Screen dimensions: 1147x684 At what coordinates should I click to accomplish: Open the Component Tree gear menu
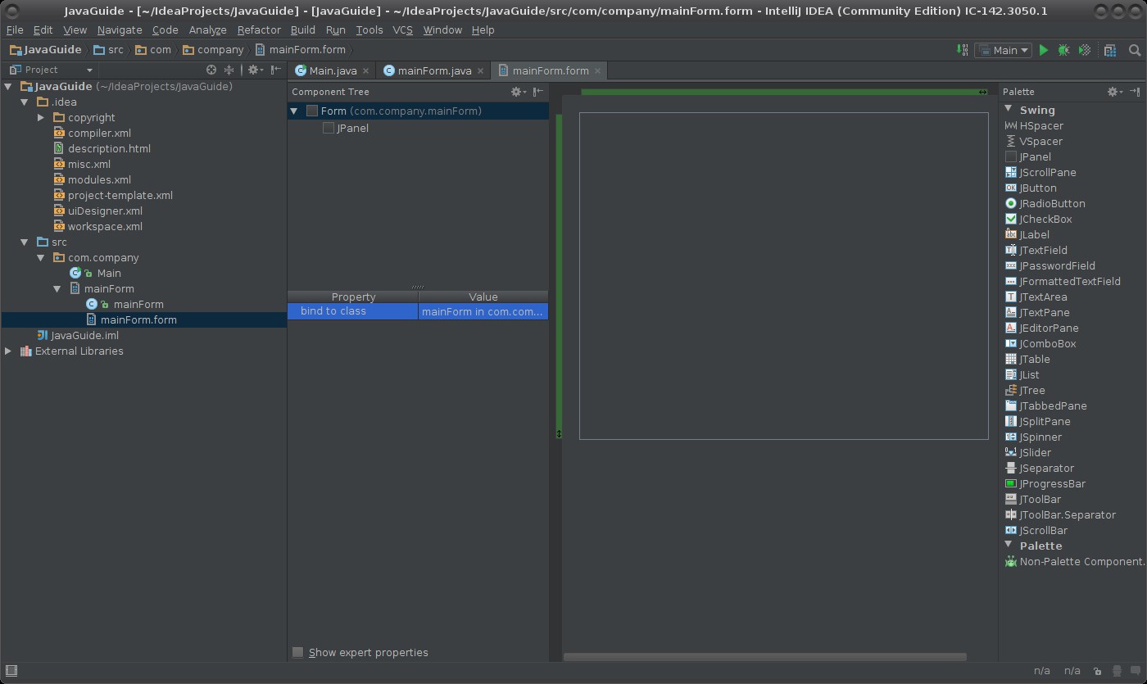coord(518,92)
